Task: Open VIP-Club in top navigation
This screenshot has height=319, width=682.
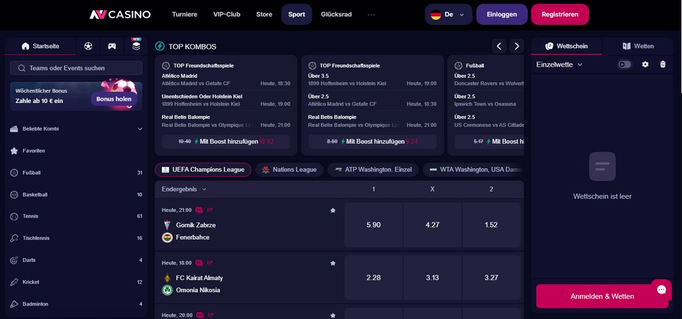Action: (x=227, y=14)
